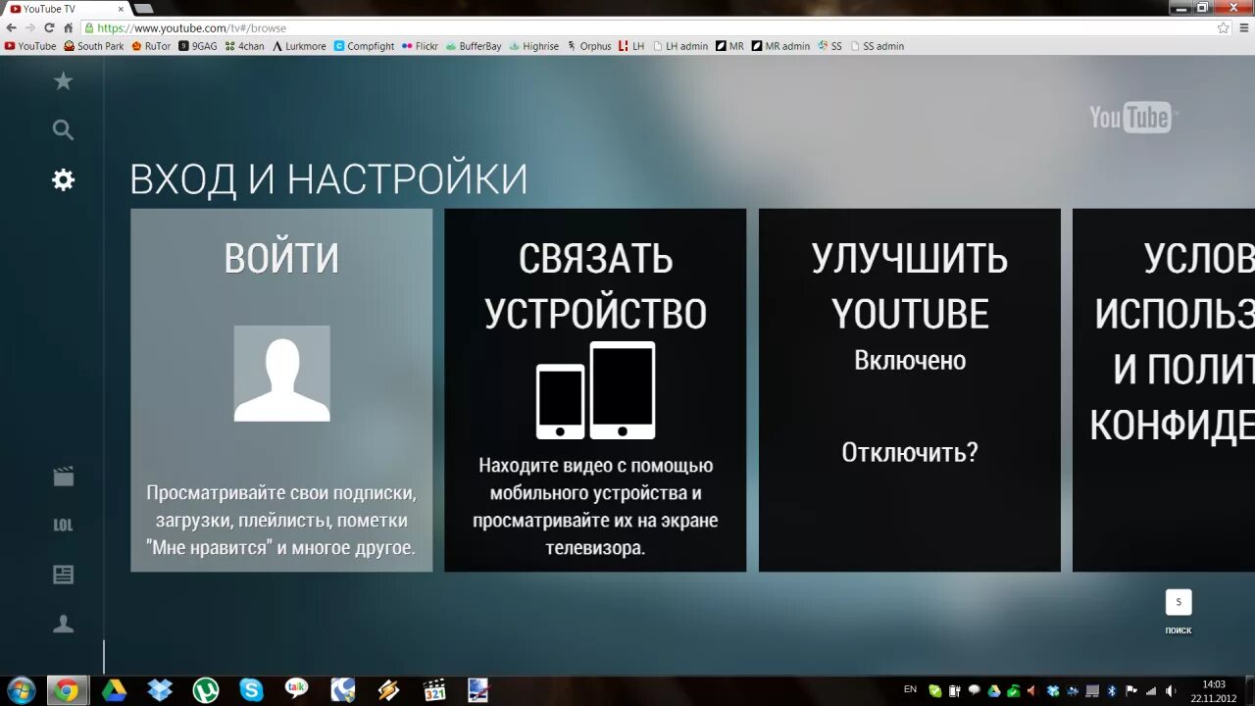Click the Chrome taskbar icon

[x=66, y=690]
